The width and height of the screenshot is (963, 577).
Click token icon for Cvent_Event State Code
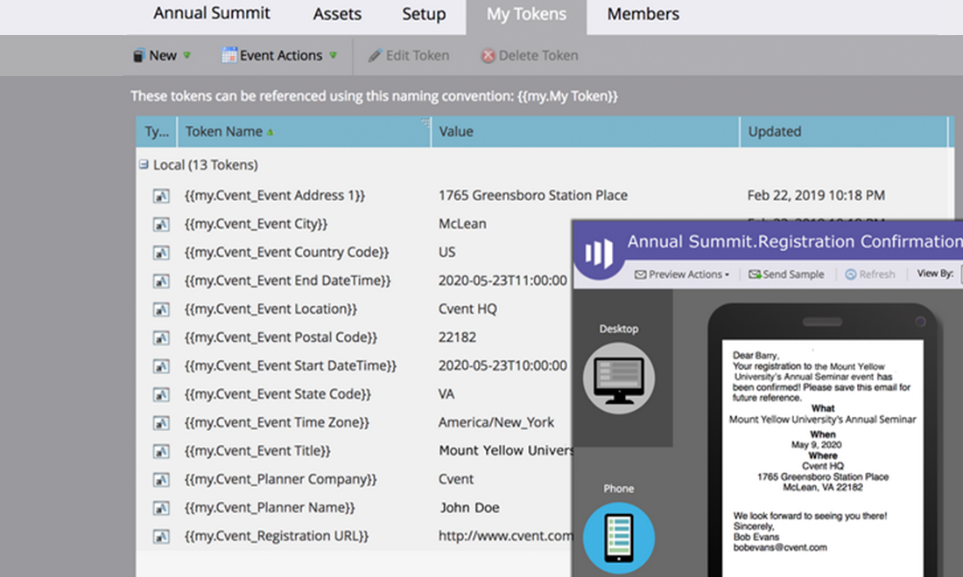(161, 395)
